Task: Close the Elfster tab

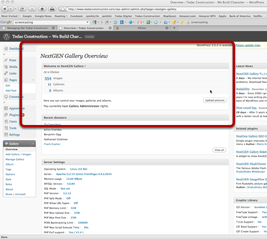Action: (167, 28)
